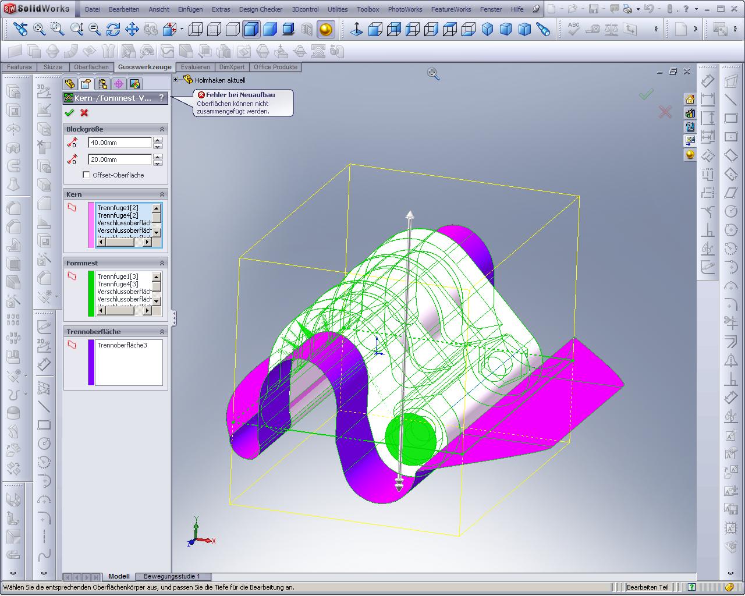This screenshot has width=745, height=596.
Task: Click the Previous View icon
Action: pyautogui.click(x=21, y=29)
